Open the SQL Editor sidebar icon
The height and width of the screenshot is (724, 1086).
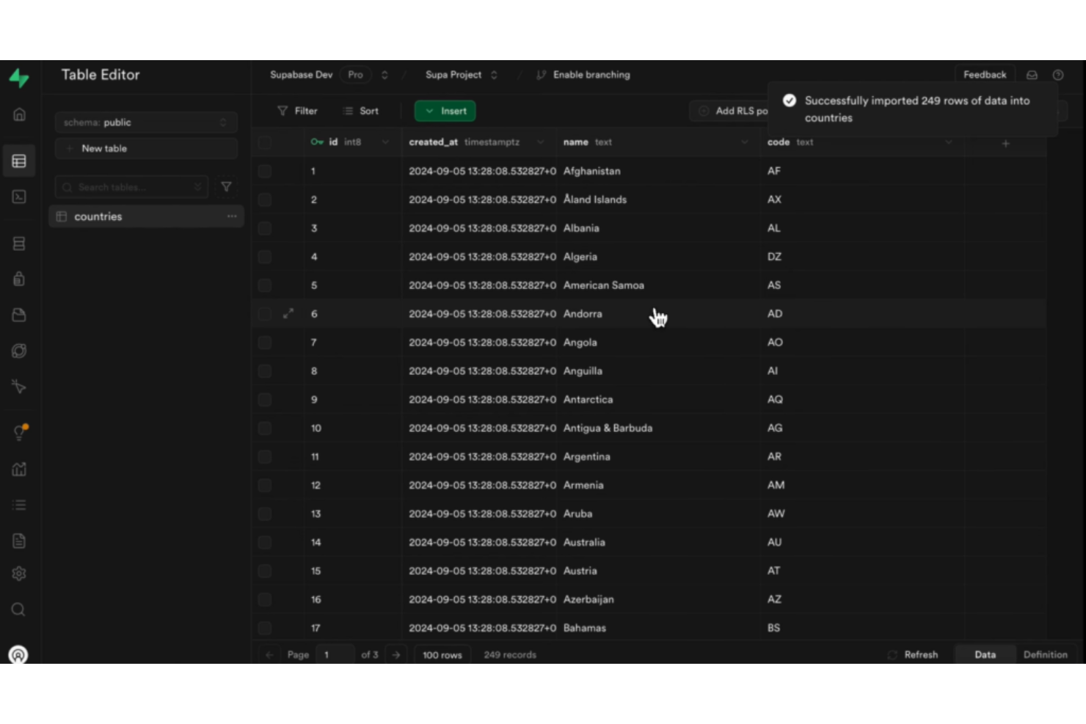19,197
